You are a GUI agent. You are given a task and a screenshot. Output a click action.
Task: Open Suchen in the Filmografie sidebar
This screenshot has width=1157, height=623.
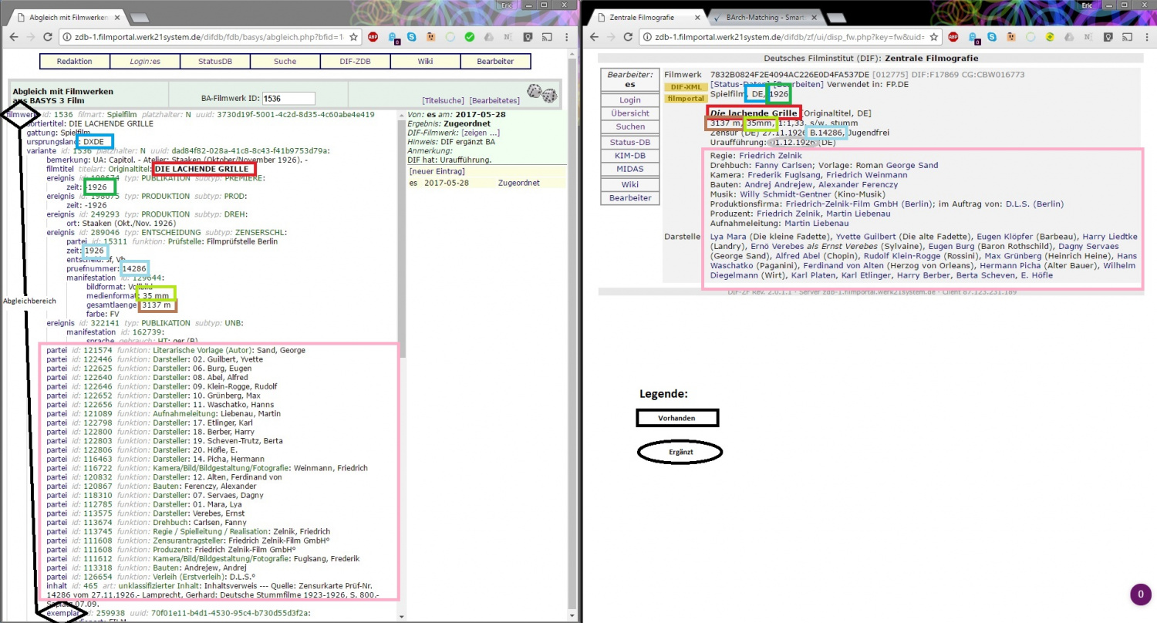point(630,126)
